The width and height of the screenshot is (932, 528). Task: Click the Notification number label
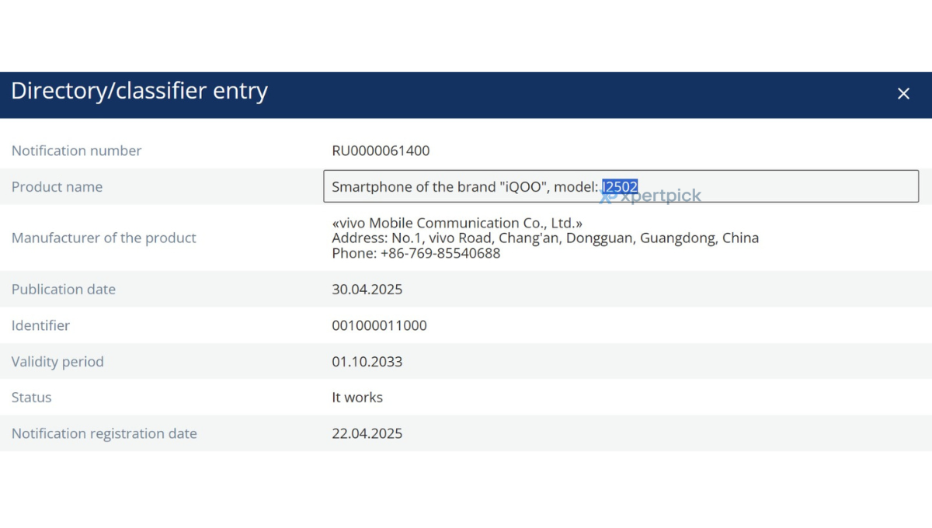(x=76, y=151)
